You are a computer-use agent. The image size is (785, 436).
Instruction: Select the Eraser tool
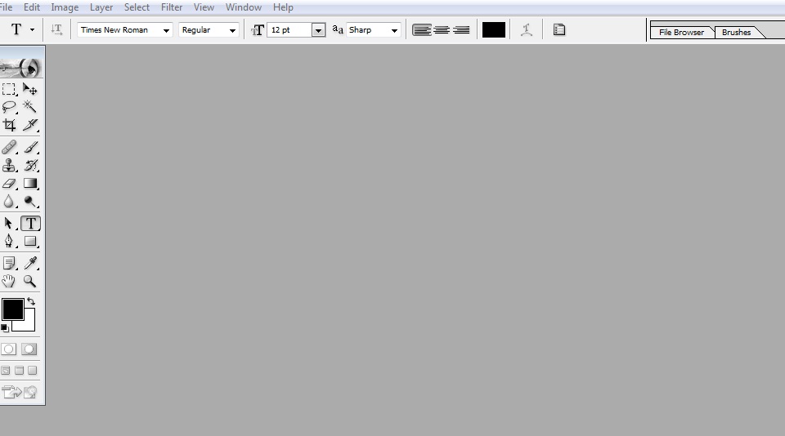[9, 184]
